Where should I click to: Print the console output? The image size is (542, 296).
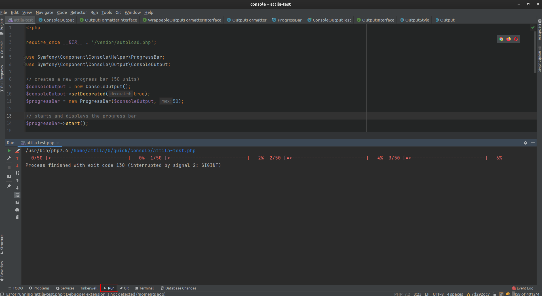17,210
